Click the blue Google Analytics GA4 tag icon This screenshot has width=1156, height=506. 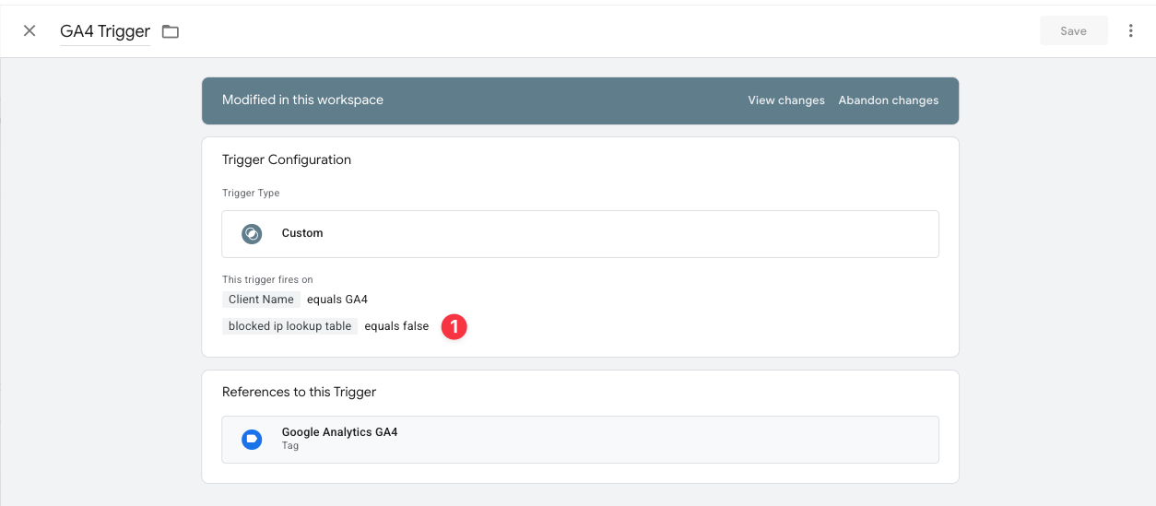coord(252,440)
